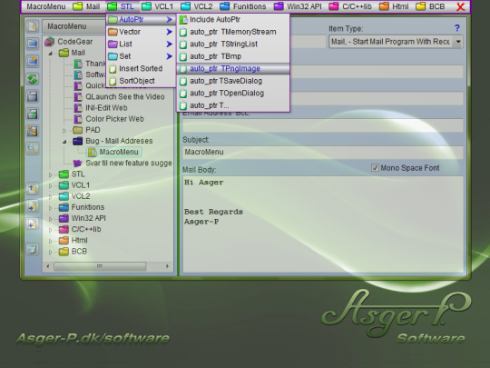Viewport: 490px width, 368px height.
Task: Expand the BCB tree node
Action: tap(51, 252)
